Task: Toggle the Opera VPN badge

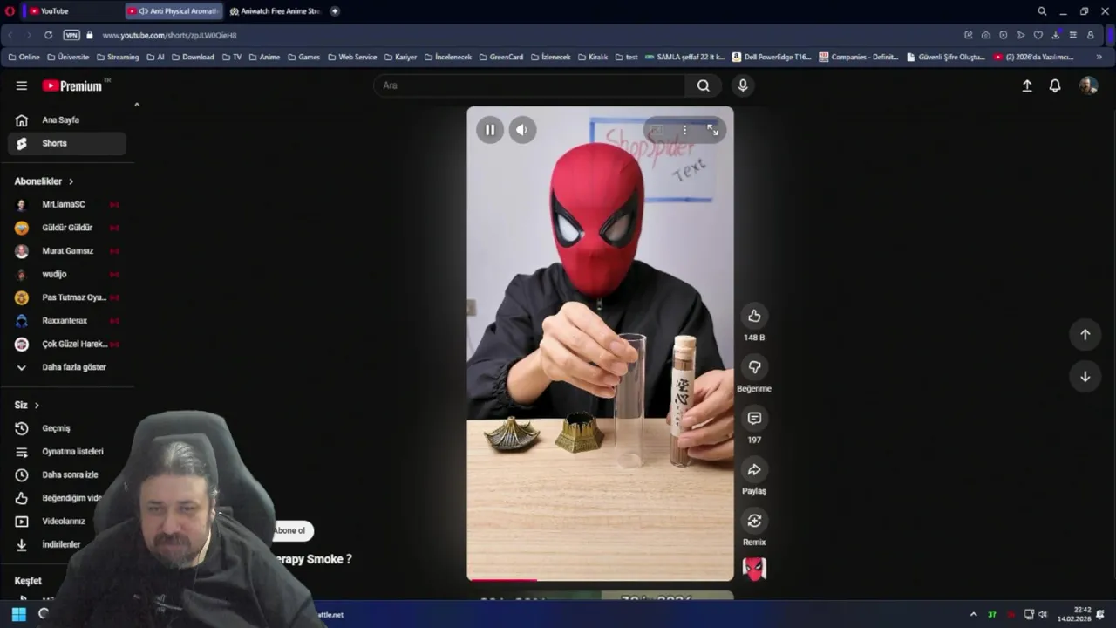Action: point(71,35)
